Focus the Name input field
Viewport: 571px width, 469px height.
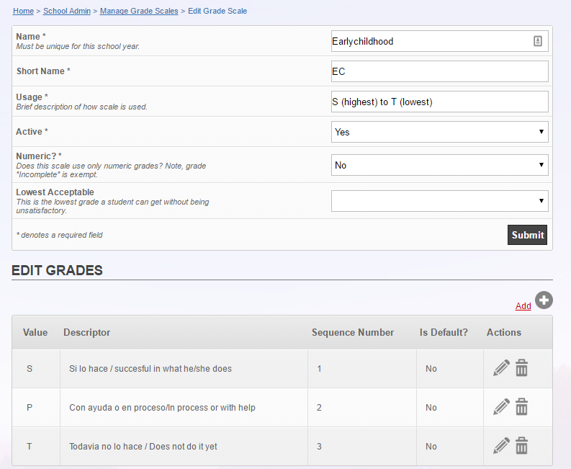point(439,41)
